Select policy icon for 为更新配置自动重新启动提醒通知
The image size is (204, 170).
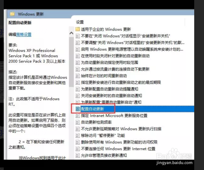coord(78,89)
